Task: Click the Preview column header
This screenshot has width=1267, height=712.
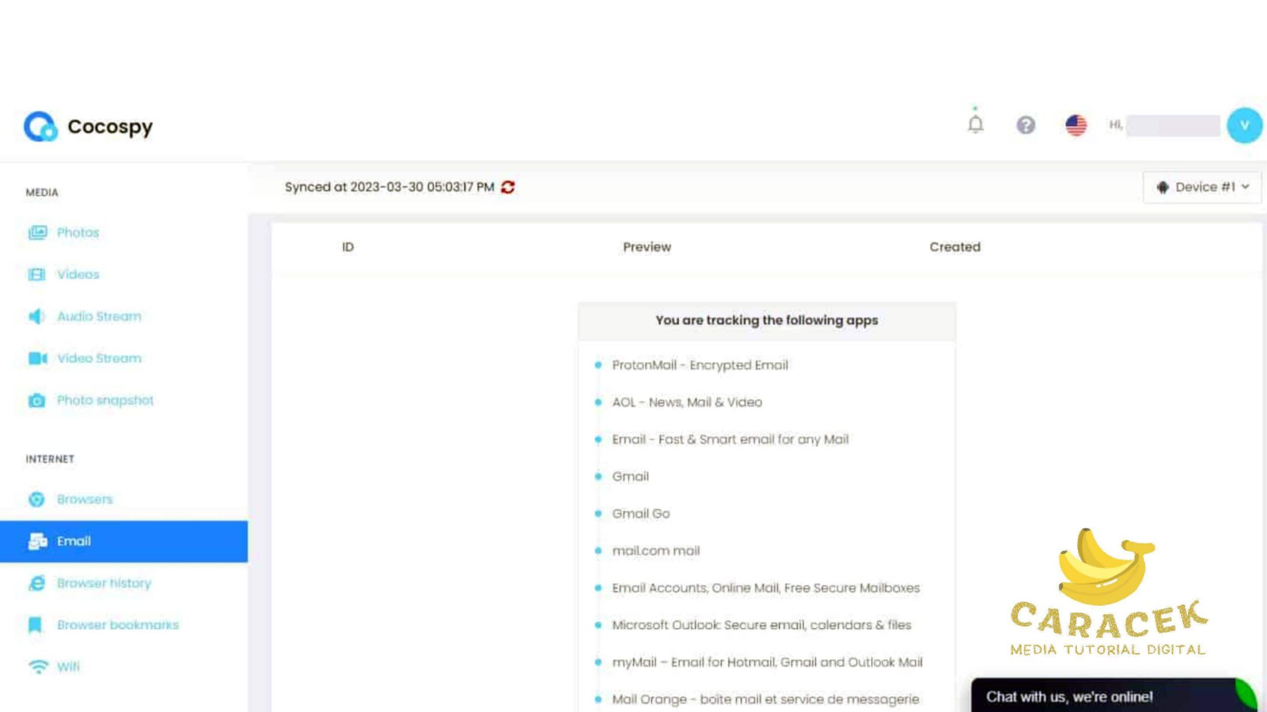Action: (647, 247)
